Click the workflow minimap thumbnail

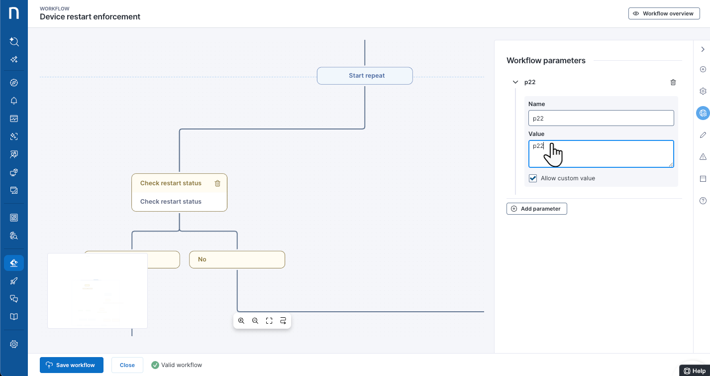click(98, 290)
